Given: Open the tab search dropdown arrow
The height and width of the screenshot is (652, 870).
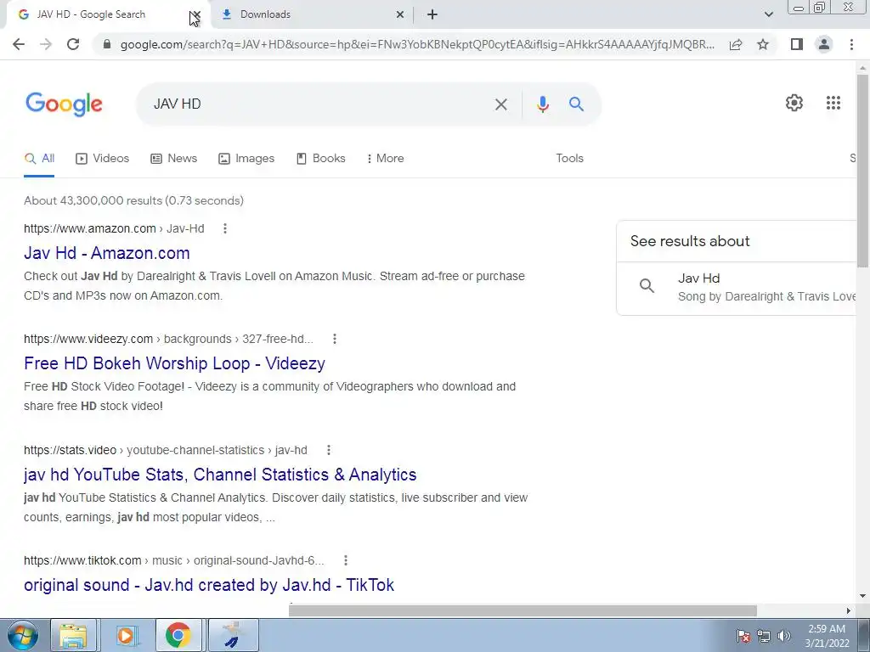Looking at the screenshot, I should (x=768, y=14).
